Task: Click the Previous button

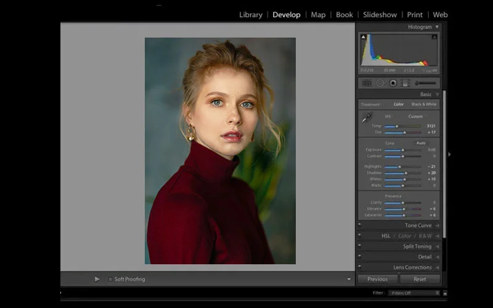Action: point(378,279)
